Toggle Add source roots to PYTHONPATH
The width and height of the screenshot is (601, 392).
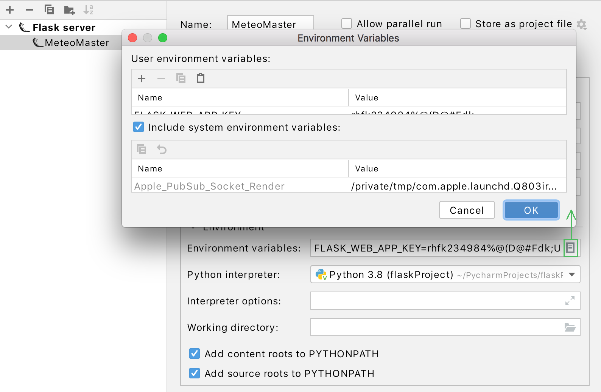click(x=195, y=373)
